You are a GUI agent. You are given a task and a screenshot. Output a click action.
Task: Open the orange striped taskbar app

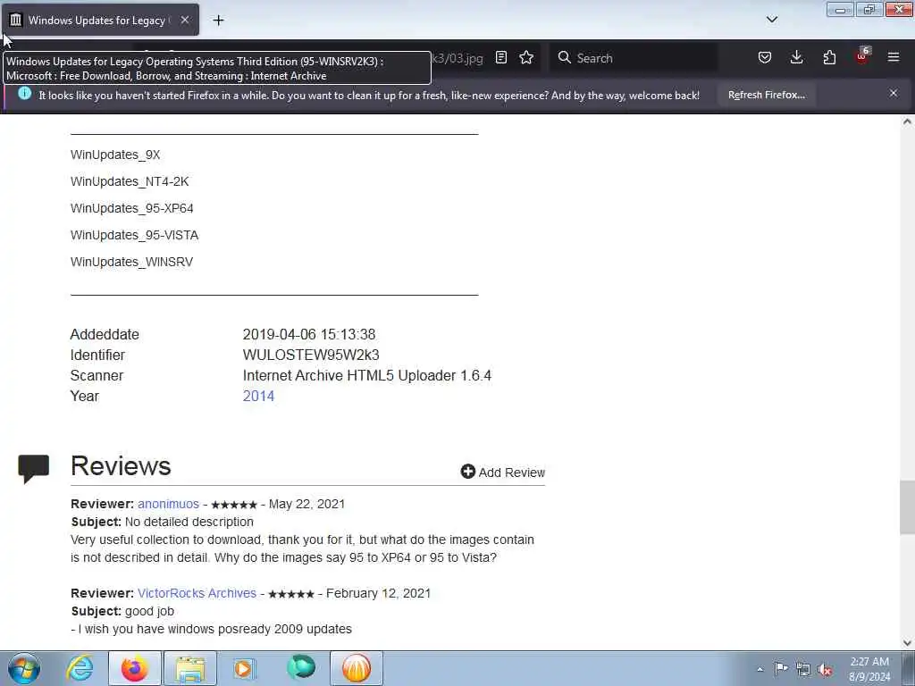click(x=357, y=668)
